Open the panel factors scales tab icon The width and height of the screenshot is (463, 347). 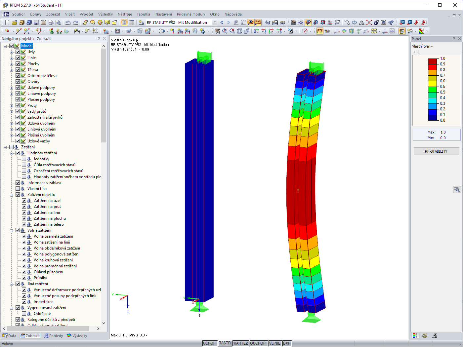425,335
